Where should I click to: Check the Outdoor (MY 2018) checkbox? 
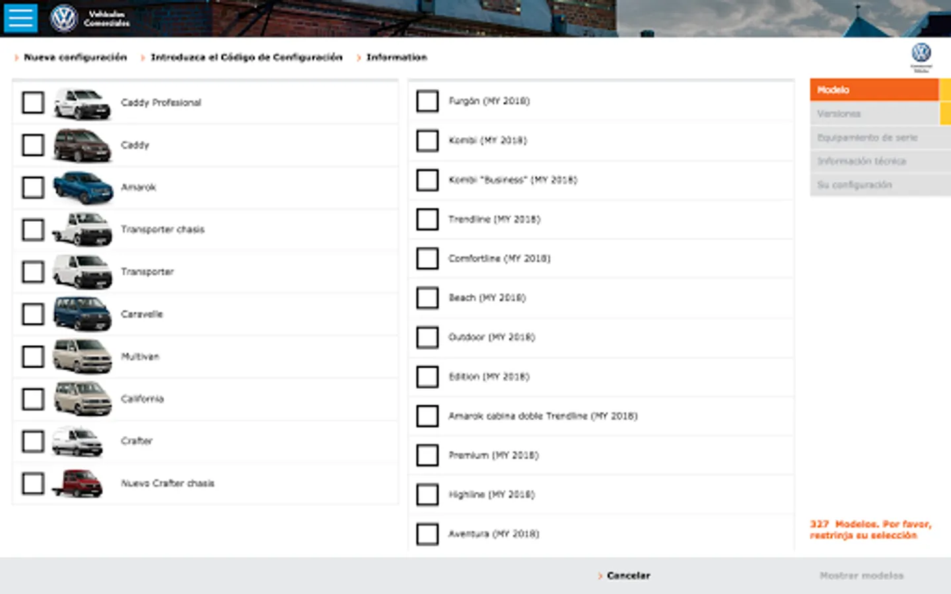(x=427, y=337)
